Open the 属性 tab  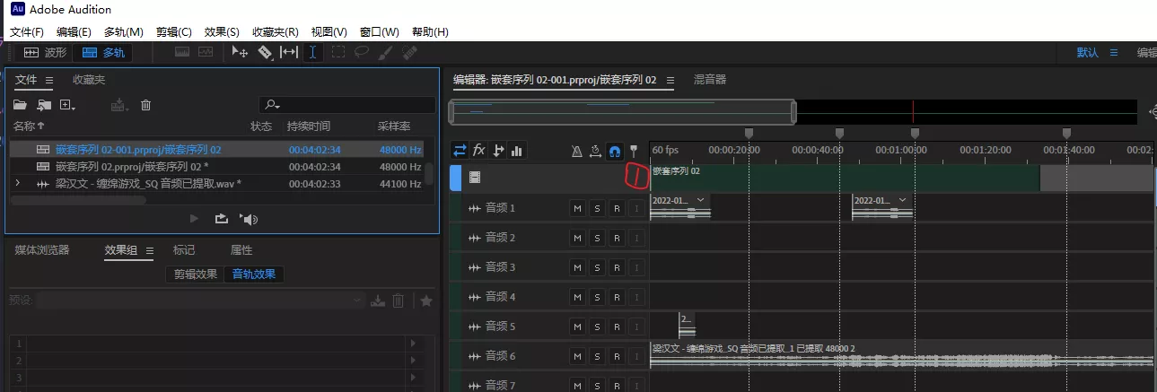241,250
